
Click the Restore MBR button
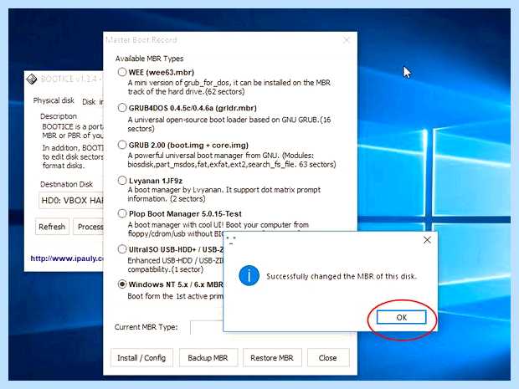[272, 357]
